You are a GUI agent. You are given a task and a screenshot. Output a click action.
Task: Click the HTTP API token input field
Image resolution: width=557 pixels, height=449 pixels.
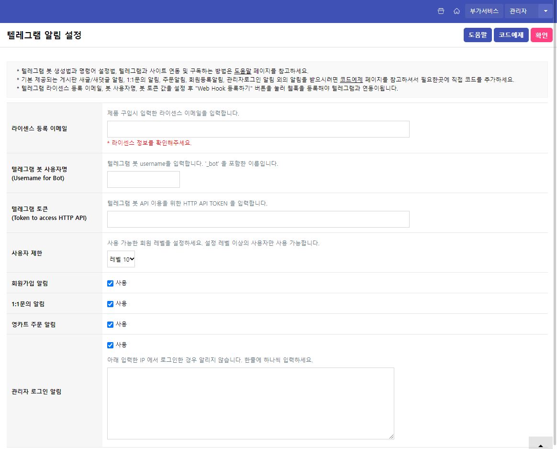coord(258,219)
